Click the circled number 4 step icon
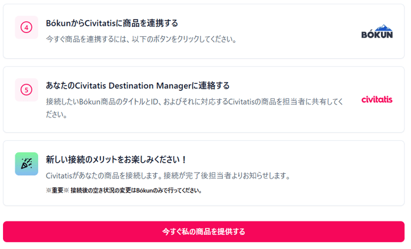 [26, 28]
